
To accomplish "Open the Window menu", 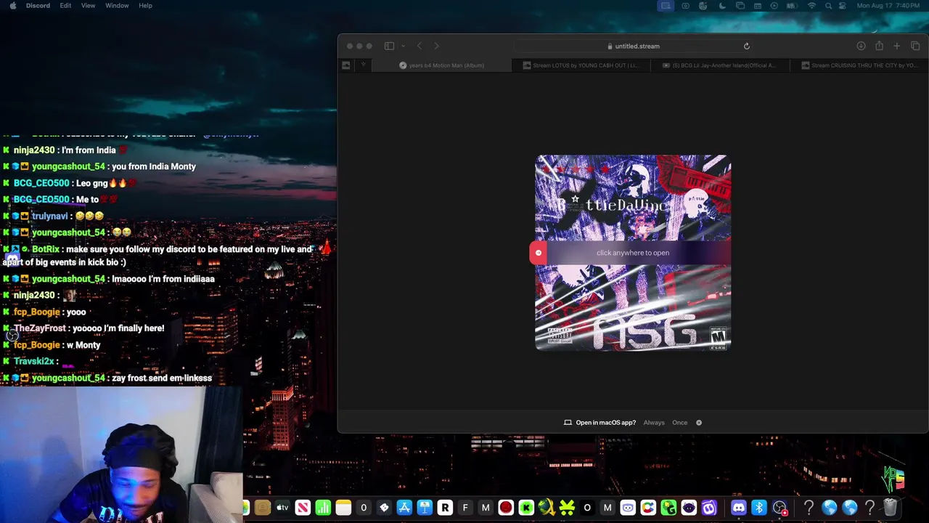I will 117,6.
